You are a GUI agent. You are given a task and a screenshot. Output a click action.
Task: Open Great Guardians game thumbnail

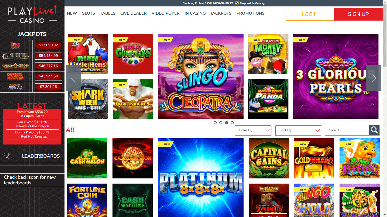(133, 54)
